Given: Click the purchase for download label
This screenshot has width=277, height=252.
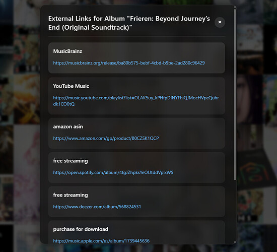Looking at the screenshot, I should [81, 229].
